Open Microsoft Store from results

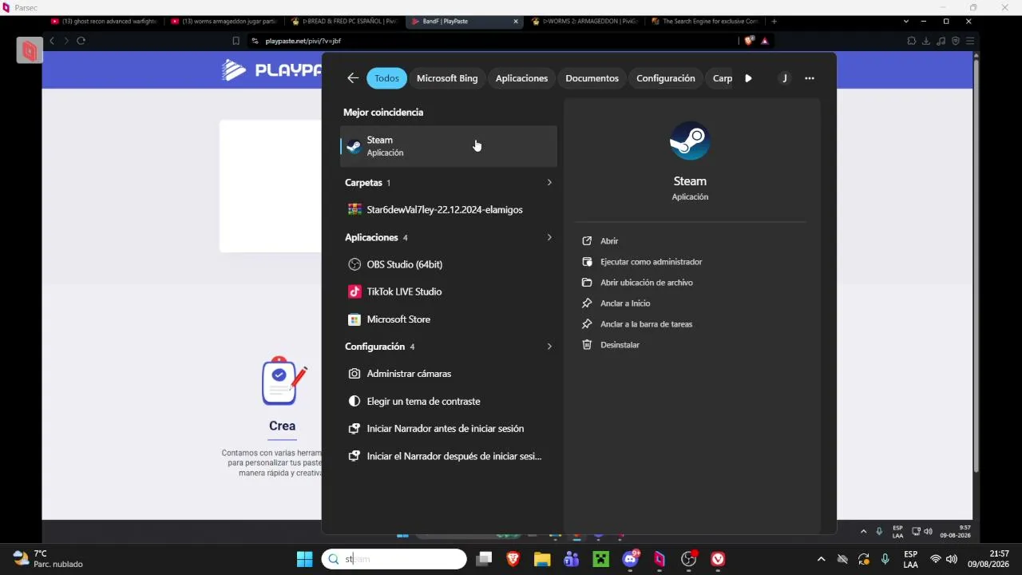tap(448, 319)
